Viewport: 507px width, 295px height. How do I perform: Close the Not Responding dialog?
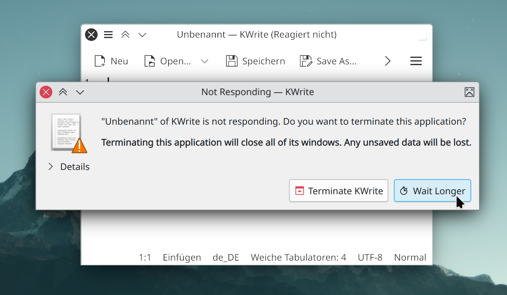pyautogui.click(x=46, y=92)
